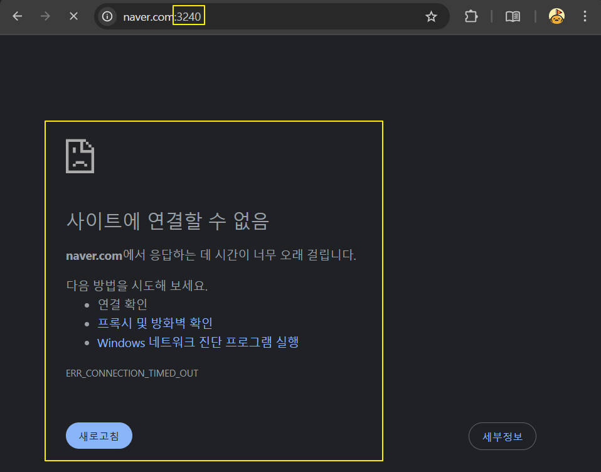
Task: Click the bold naver.com text in message
Action: [x=94, y=255]
